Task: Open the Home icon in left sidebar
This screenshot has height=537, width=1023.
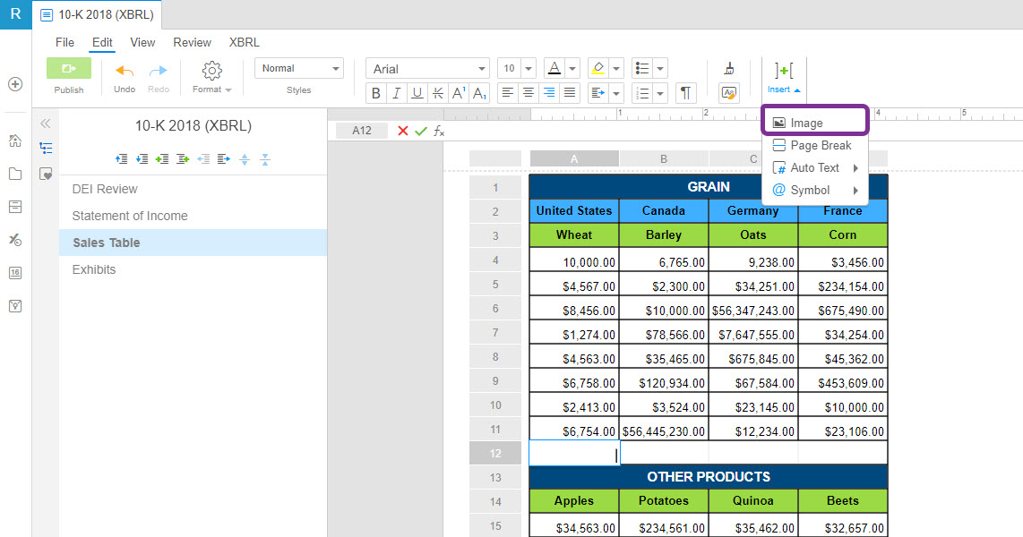Action: click(x=15, y=141)
